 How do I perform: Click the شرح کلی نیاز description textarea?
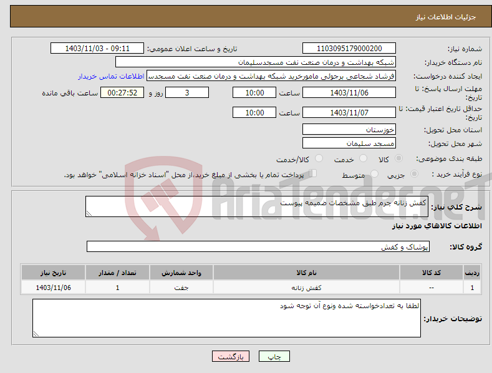coord(257,206)
